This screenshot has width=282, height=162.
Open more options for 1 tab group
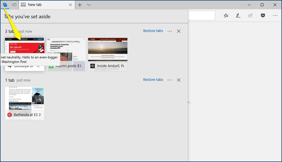pyautogui.click(x=170, y=80)
